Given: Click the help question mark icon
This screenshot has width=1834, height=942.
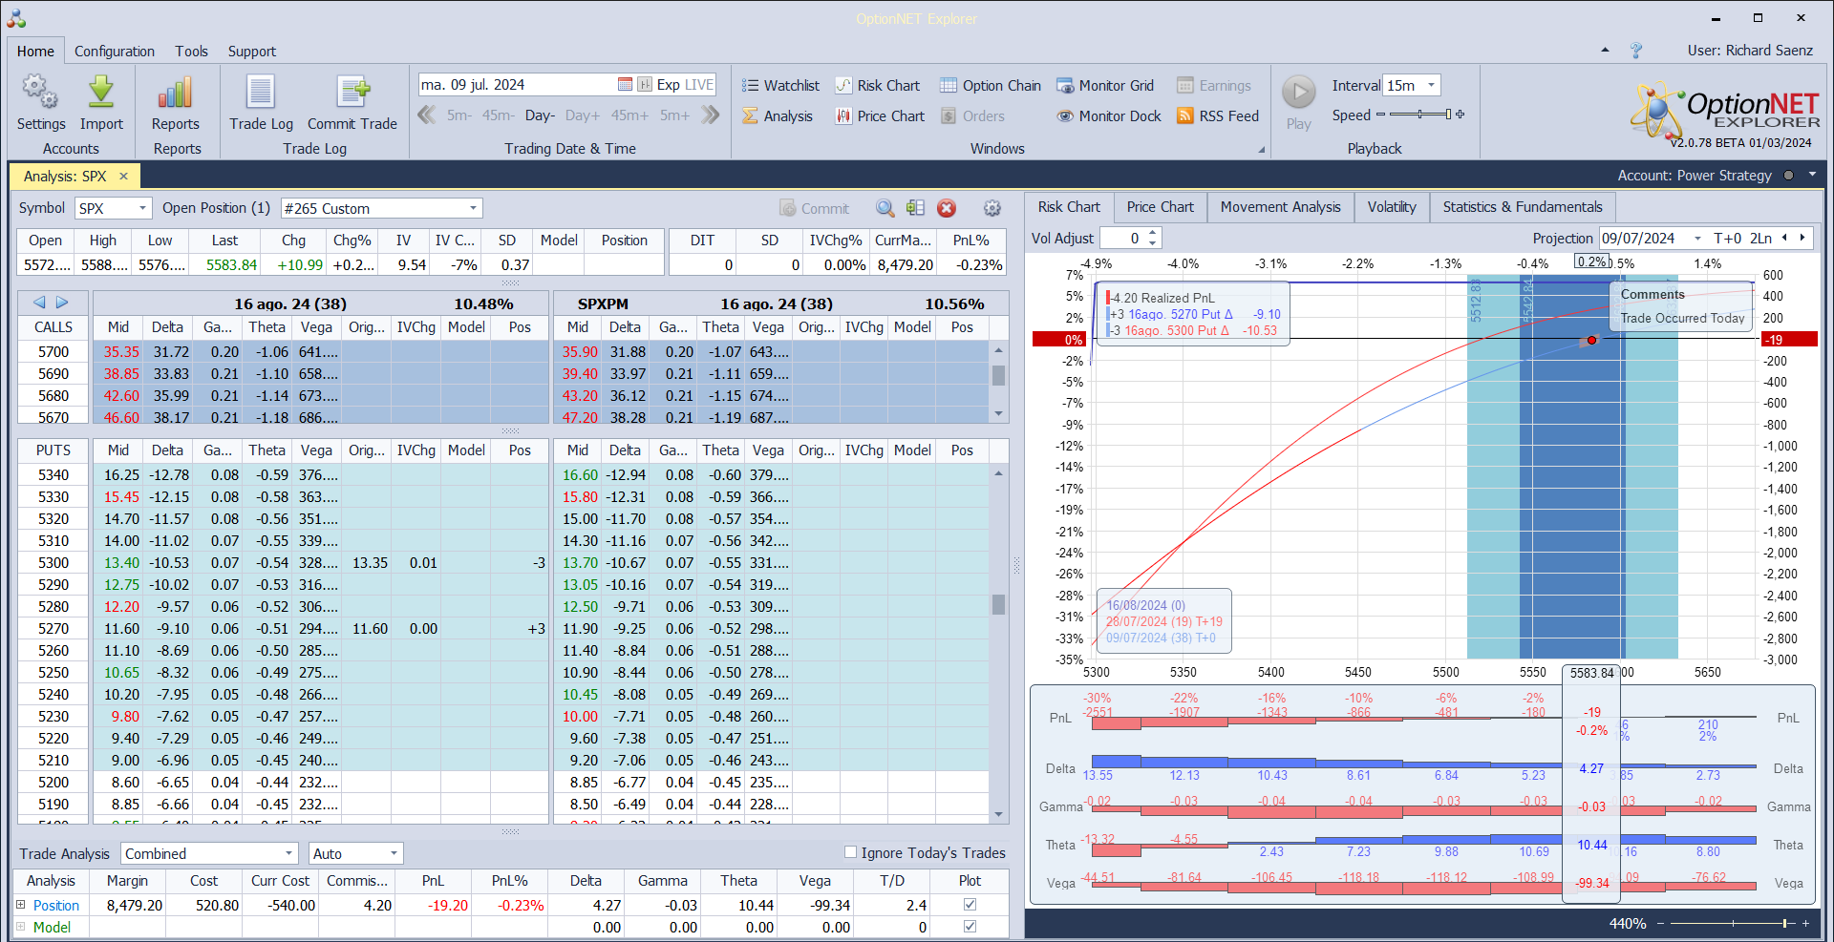Looking at the screenshot, I should coord(1636,51).
